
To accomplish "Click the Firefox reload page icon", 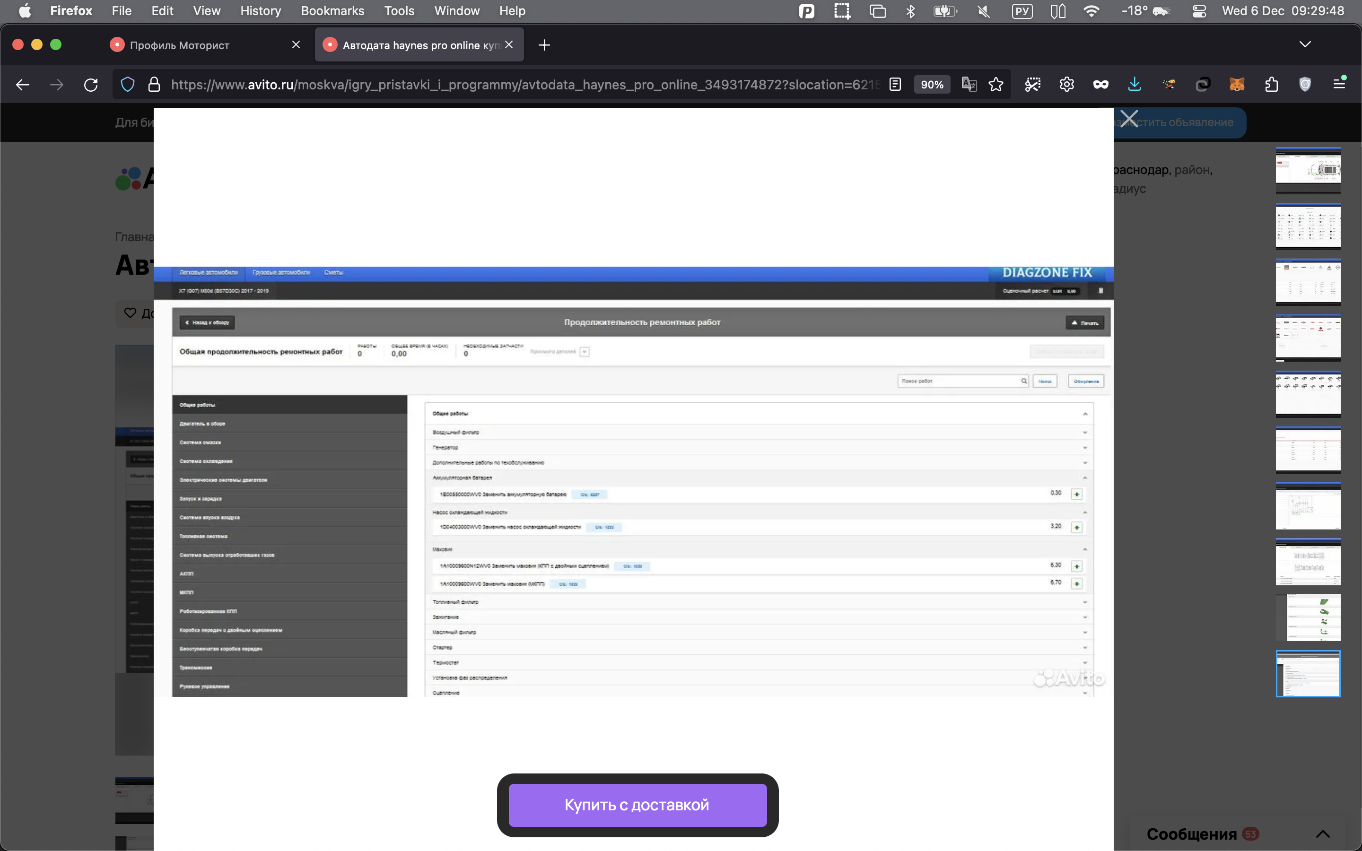I will coord(91,85).
